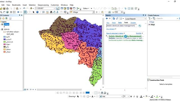This screenshot has width=180, height=101.
Task: Click the Italic formatting icon
Action: point(134,97)
